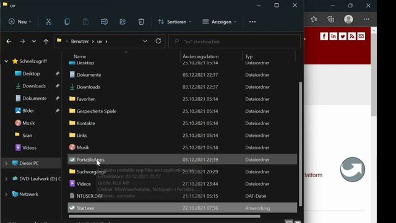Select the PortableApps folder
Screen dimensions: 396x223
[x=183, y=160]
